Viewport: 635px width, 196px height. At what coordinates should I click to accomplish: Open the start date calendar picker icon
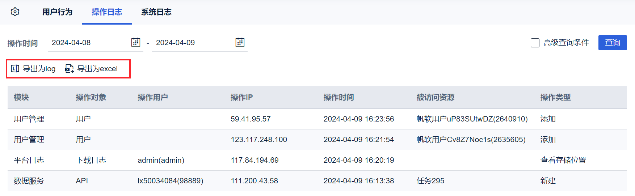(135, 42)
